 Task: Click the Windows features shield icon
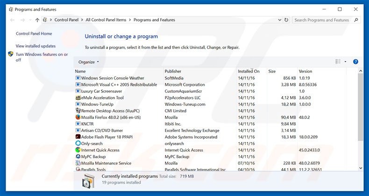tap(11, 54)
